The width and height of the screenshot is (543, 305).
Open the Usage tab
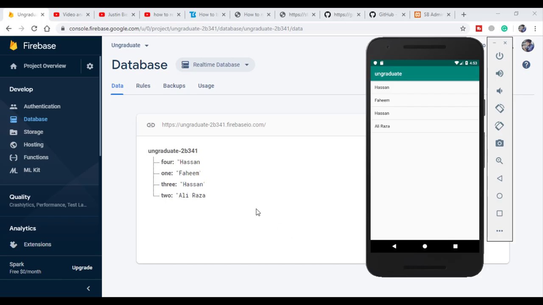(x=206, y=86)
